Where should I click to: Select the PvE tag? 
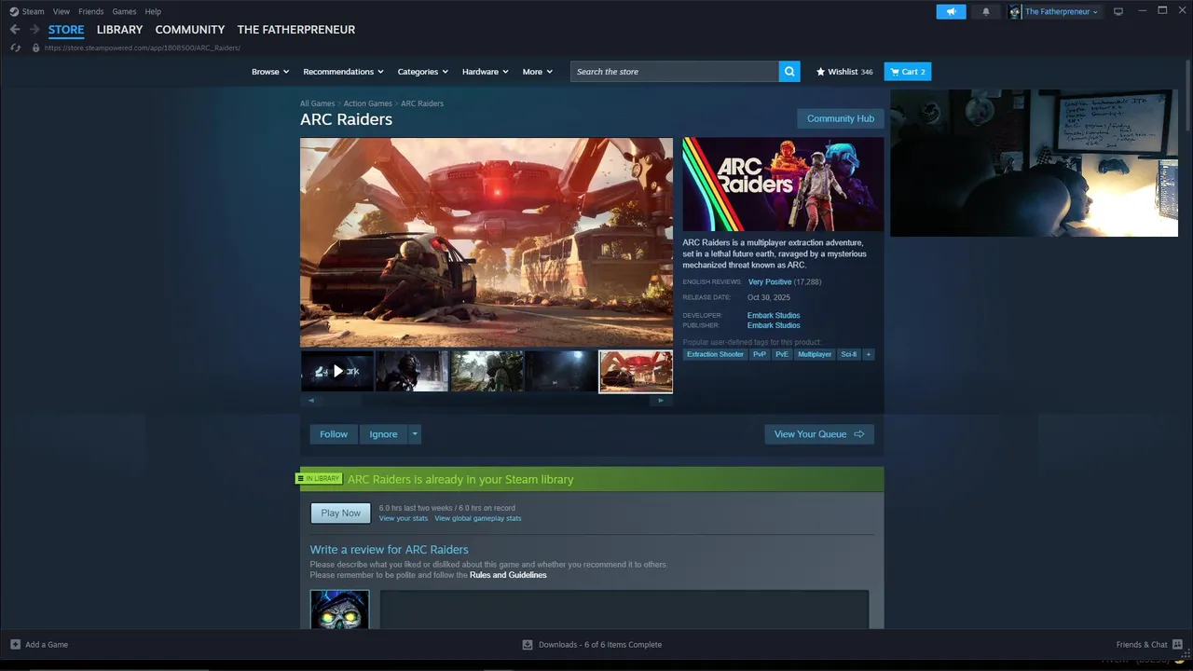[782, 354]
